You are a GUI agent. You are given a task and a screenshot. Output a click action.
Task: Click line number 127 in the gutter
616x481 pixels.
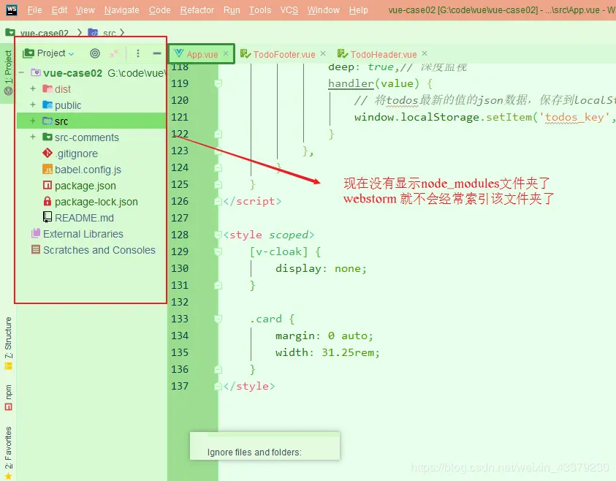click(x=180, y=218)
